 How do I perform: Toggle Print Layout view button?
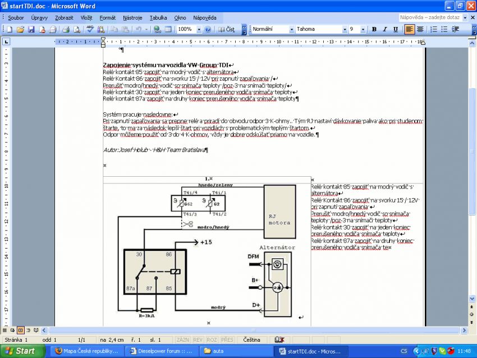[x=20, y=330]
